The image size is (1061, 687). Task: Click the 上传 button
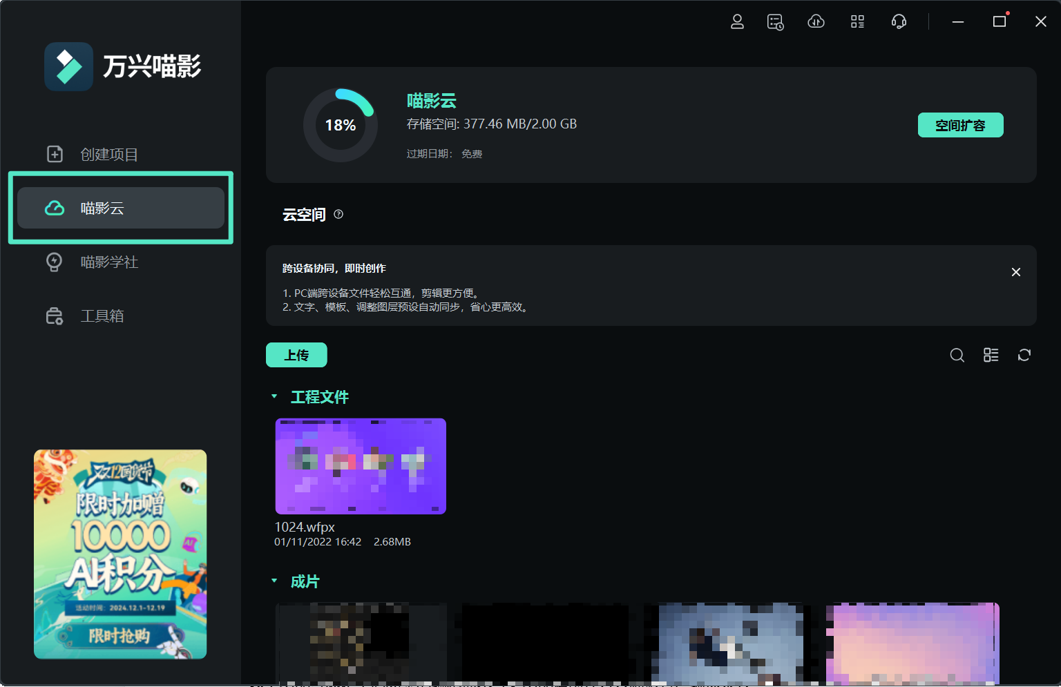[x=296, y=355]
